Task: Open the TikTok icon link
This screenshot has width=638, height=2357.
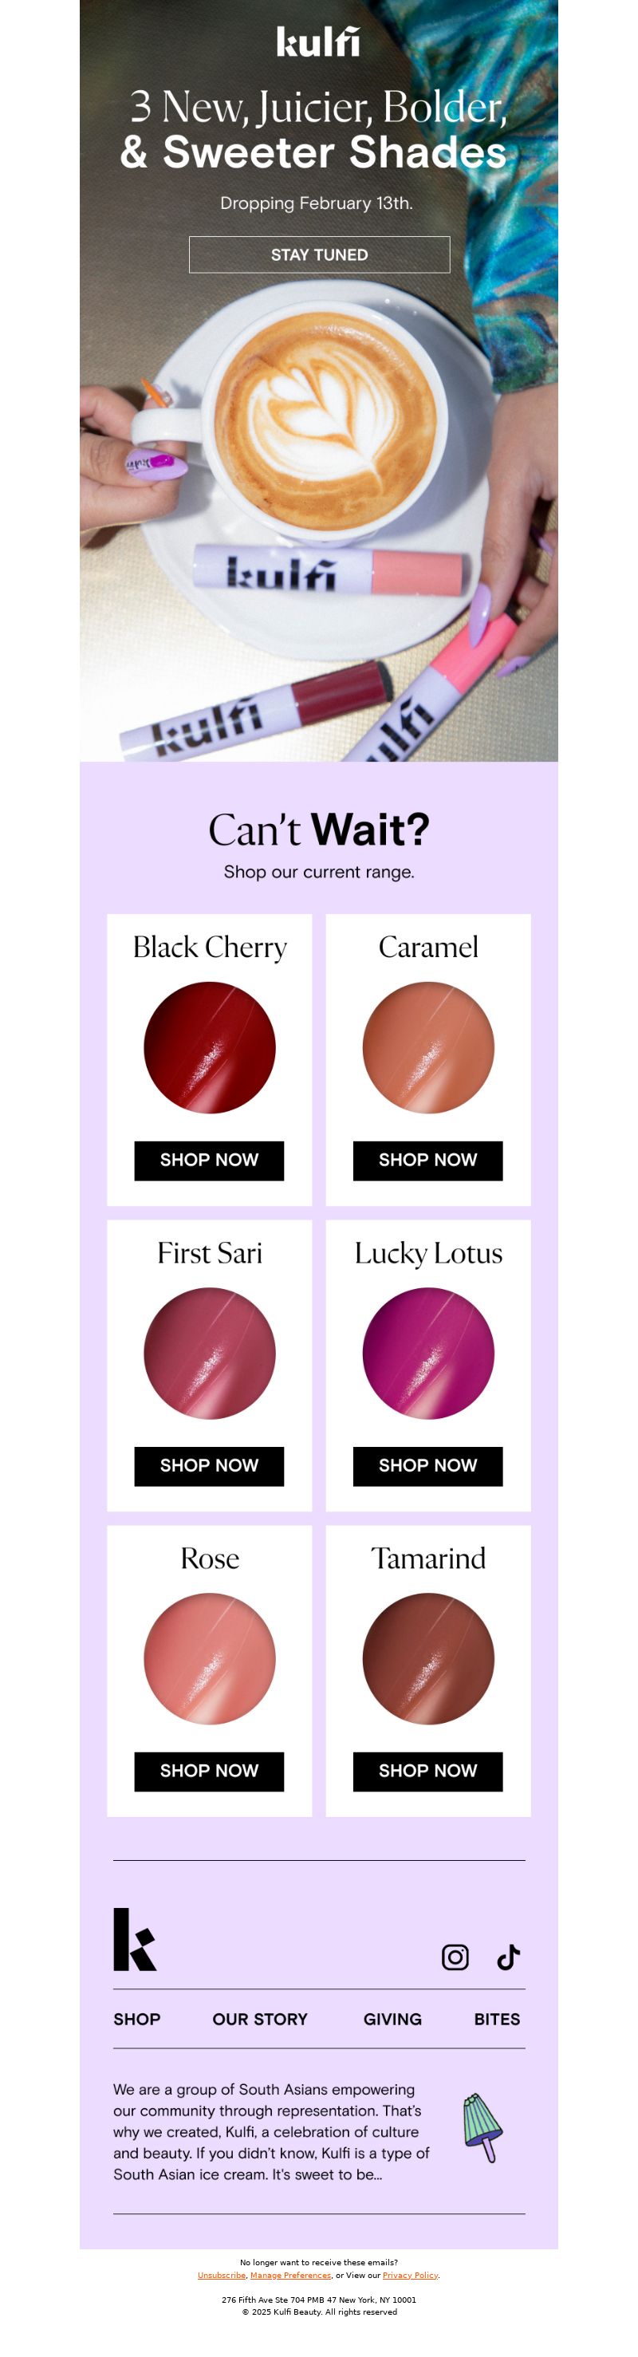Action: tap(508, 1957)
